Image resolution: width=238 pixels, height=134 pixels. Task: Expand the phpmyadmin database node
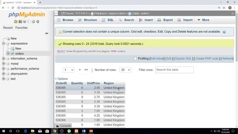pos(3,74)
